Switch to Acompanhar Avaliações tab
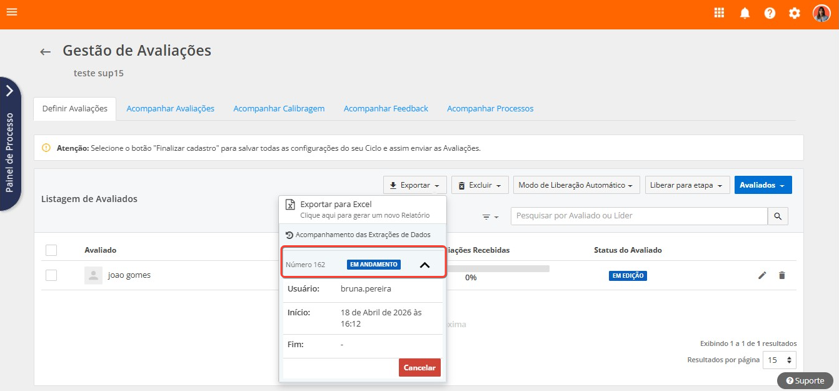This screenshot has height=391, width=839. (170, 109)
